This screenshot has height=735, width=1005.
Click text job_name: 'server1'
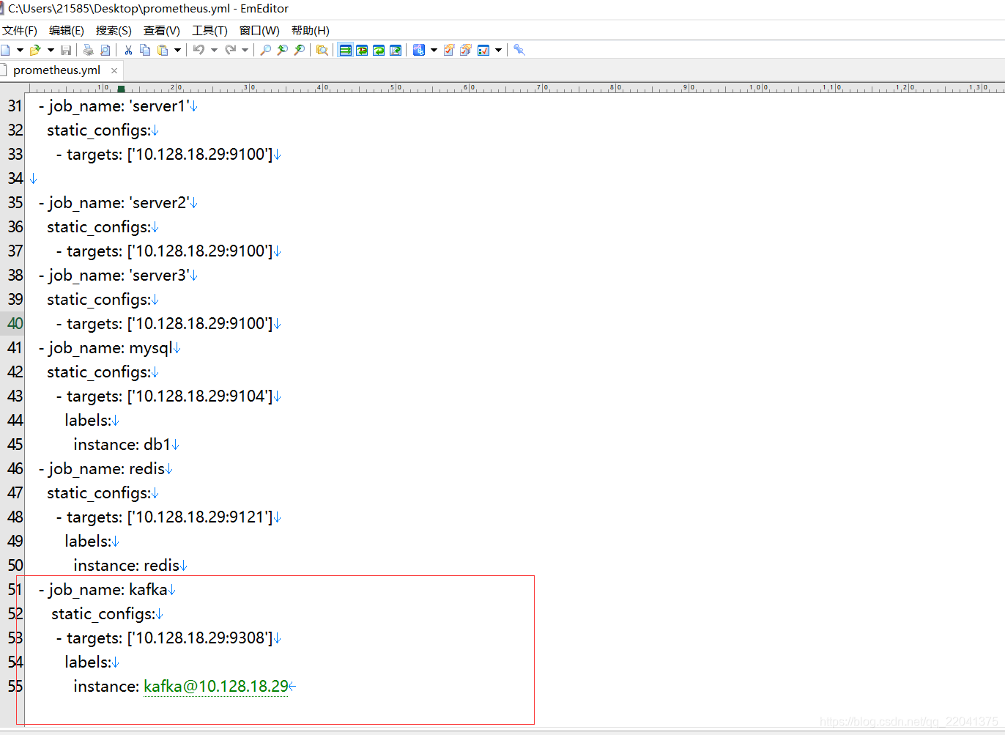point(119,106)
